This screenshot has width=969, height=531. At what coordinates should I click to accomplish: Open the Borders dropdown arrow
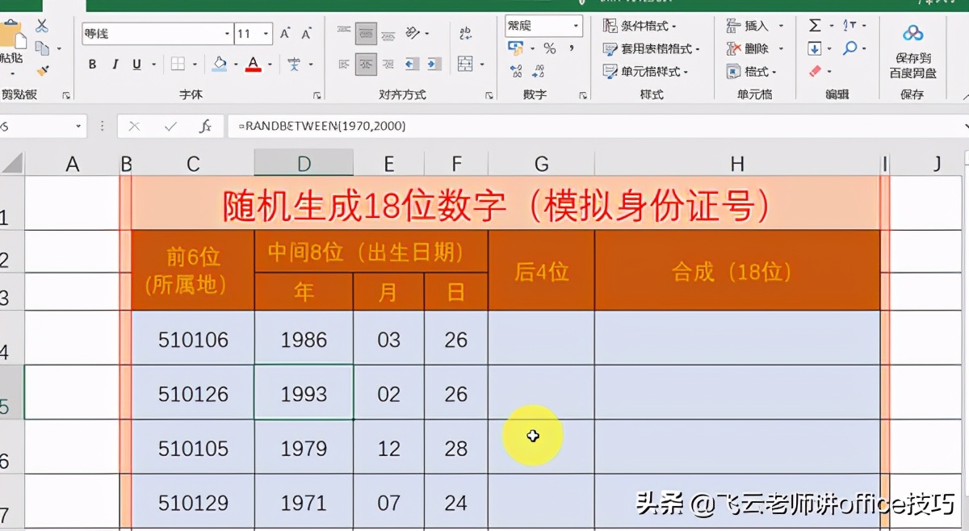pyautogui.click(x=195, y=65)
